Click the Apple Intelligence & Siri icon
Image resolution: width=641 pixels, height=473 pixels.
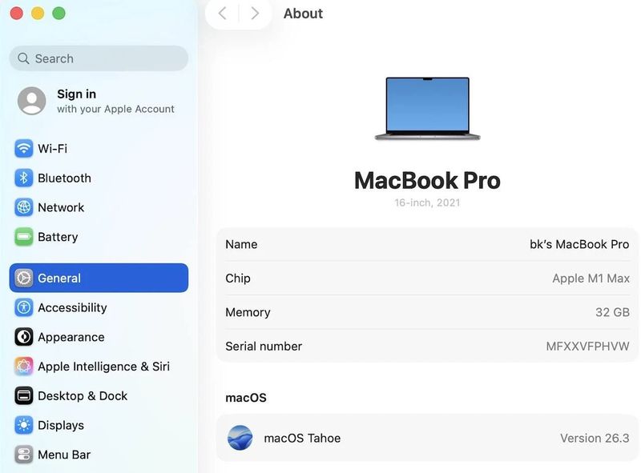coord(24,366)
